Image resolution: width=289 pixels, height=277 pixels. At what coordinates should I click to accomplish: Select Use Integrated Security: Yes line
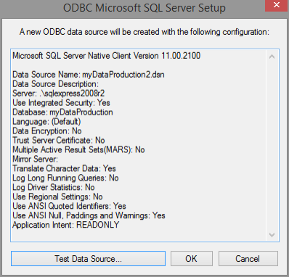tap(61, 103)
